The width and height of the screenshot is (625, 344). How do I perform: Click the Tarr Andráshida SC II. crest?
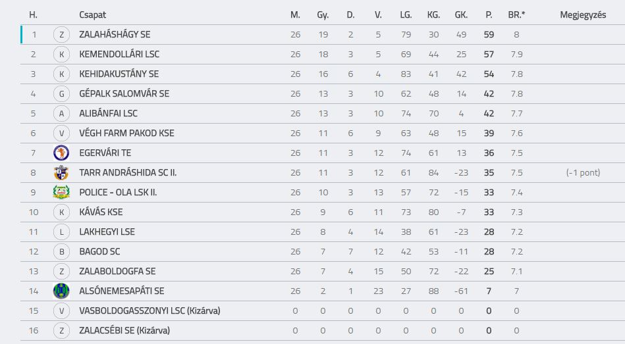61,172
